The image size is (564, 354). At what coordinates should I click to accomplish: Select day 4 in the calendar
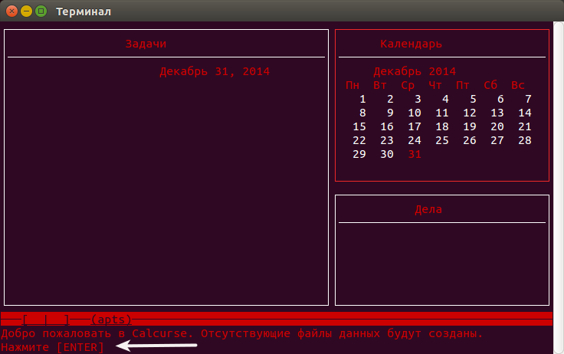(445, 99)
